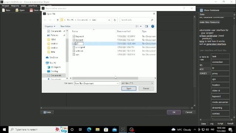Open the Build menu
The image size is (236, 133).
coord(24,6)
